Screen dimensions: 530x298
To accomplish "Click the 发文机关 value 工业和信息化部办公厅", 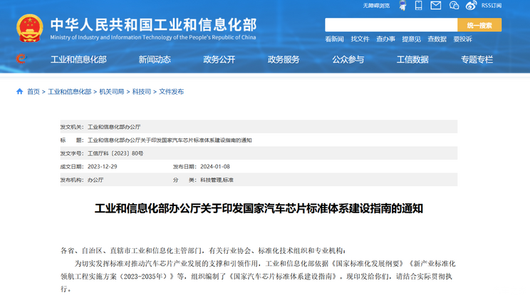I will coord(114,127).
